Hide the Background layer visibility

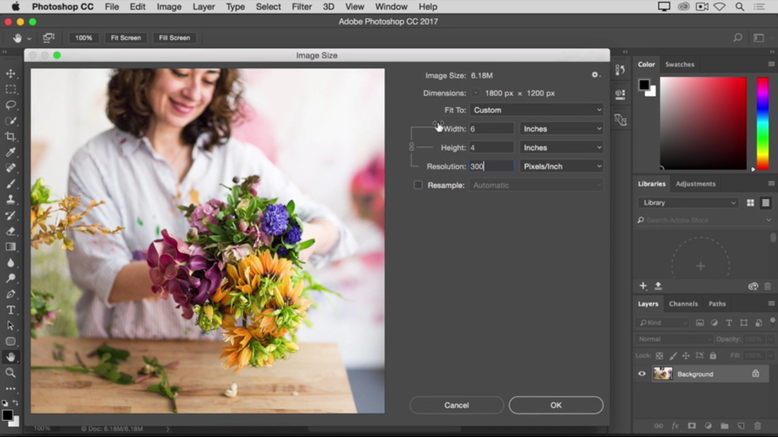(x=642, y=374)
